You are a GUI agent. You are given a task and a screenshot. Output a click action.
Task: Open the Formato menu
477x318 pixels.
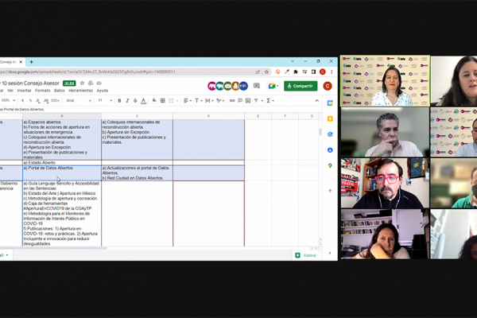[43, 91]
